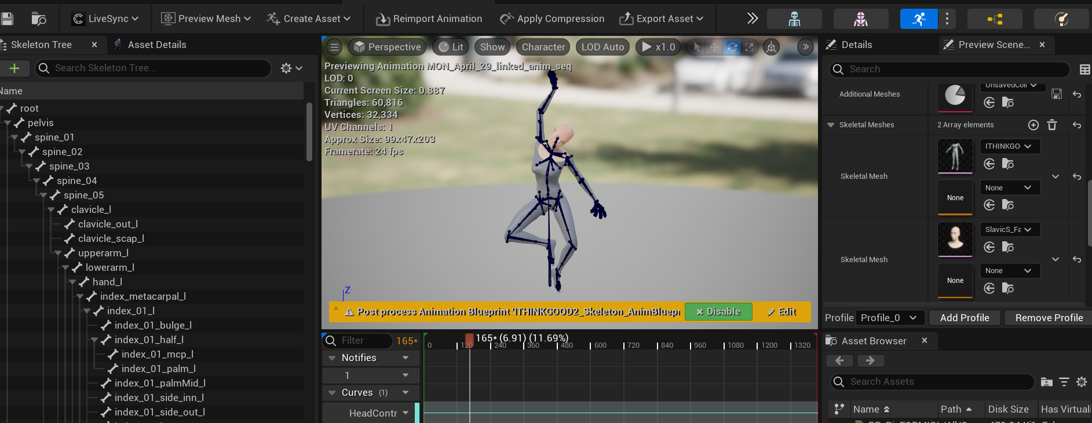Switch to Animation editing mode icon

(x=919, y=19)
